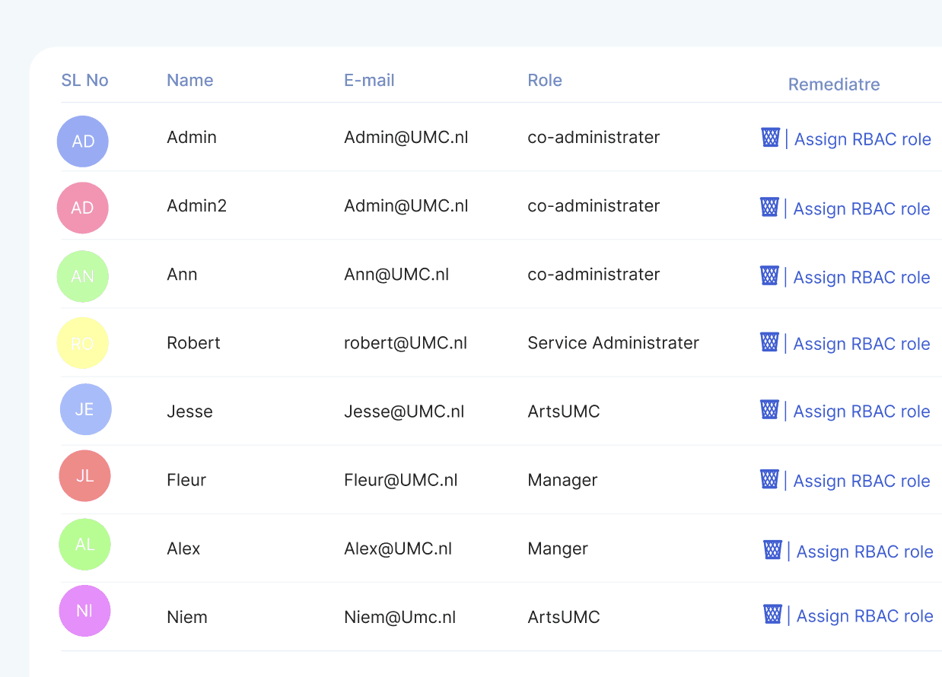Click the trash icon in Admin2 row

[x=769, y=207]
